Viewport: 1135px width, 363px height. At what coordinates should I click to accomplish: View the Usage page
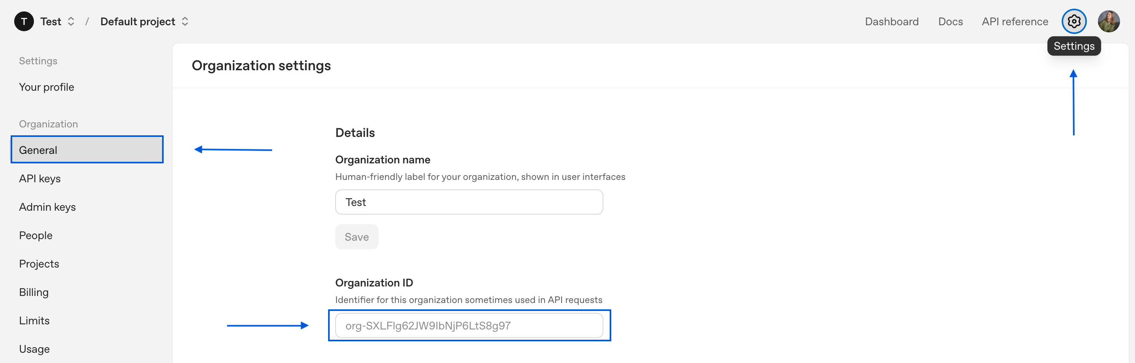point(34,349)
